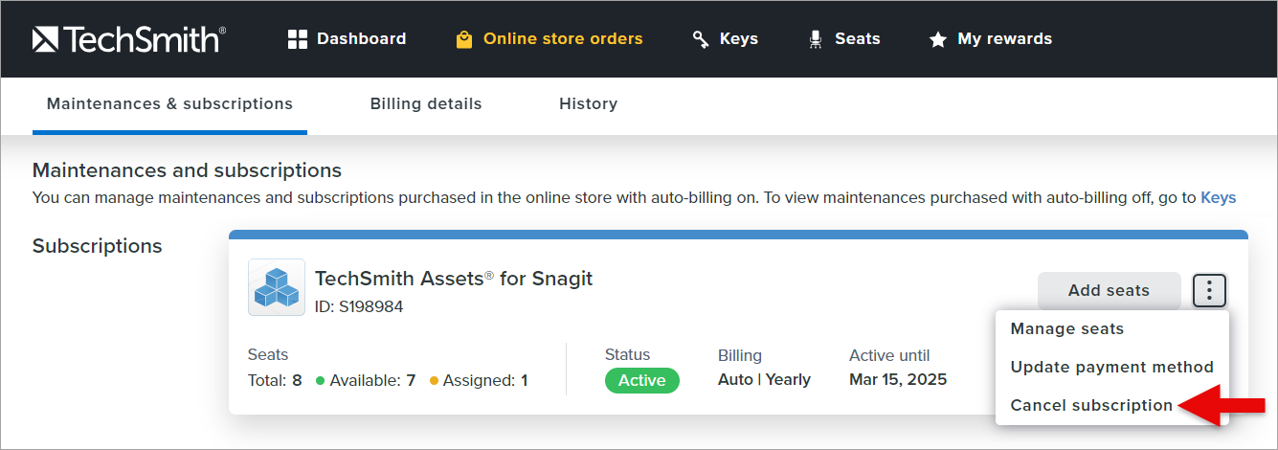Choose Manage seats from the menu
The height and width of the screenshot is (450, 1278).
pyautogui.click(x=1067, y=328)
